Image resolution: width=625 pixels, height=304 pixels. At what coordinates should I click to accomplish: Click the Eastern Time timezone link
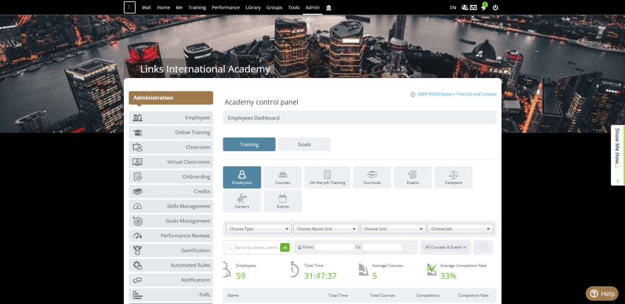pyautogui.click(x=457, y=94)
